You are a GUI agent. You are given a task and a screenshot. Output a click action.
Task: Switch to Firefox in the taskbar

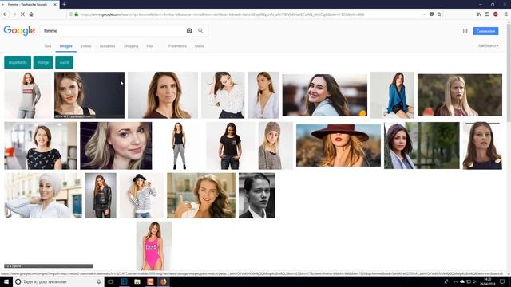tap(163, 281)
